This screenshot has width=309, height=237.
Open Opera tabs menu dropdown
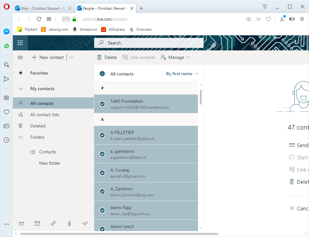(x=265, y=7)
